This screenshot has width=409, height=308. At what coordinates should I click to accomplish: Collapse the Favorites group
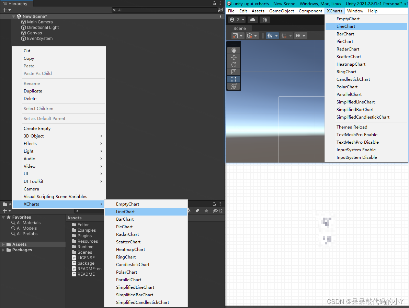click(3, 217)
